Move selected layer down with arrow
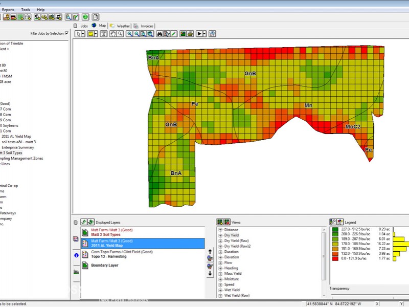The height and width of the screenshot is (307, 409). click(210, 273)
